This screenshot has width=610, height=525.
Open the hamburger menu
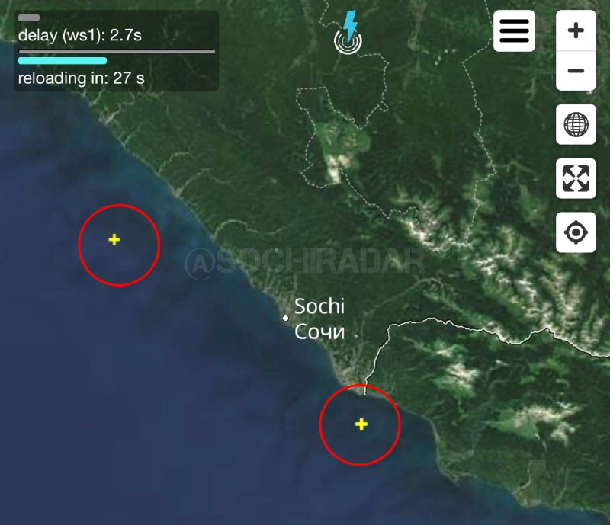(x=514, y=30)
